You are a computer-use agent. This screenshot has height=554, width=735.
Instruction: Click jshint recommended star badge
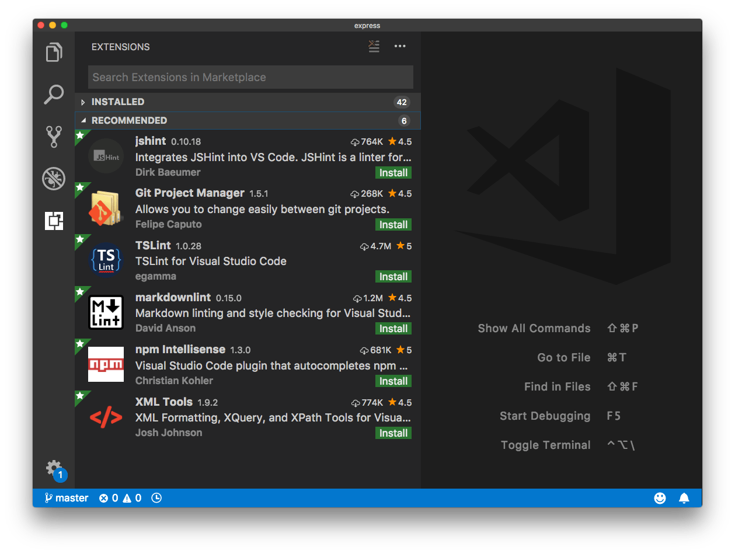(81, 135)
